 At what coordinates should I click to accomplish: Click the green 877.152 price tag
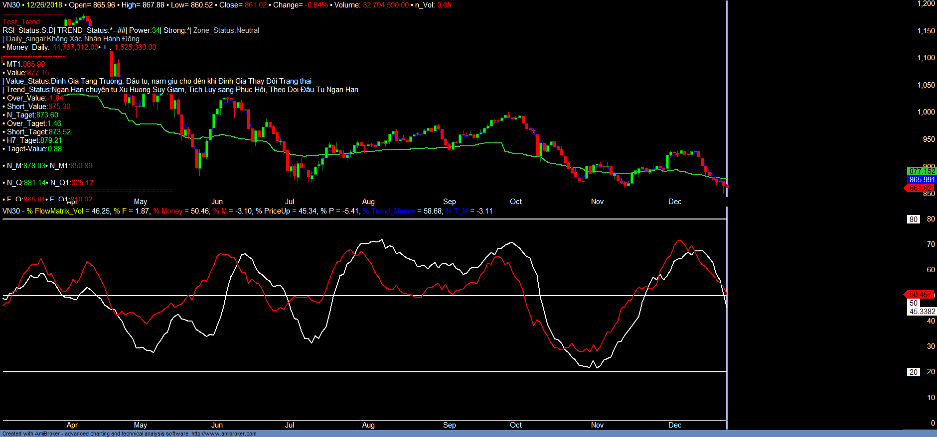pyautogui.click(x=922, y=171)
